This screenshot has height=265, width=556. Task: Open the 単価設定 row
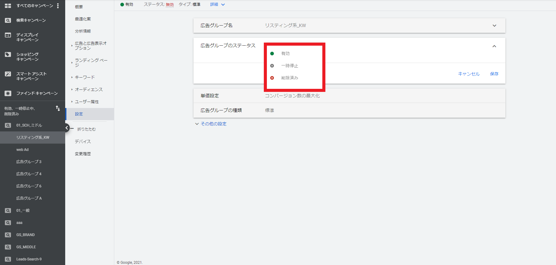[349, 96]
